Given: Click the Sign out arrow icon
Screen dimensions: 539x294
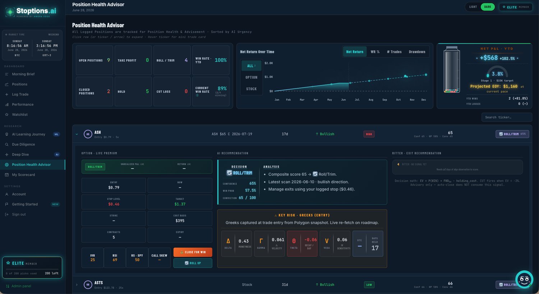Looking at the screenshot, I should pyautogui.click(x=7, y=215).
